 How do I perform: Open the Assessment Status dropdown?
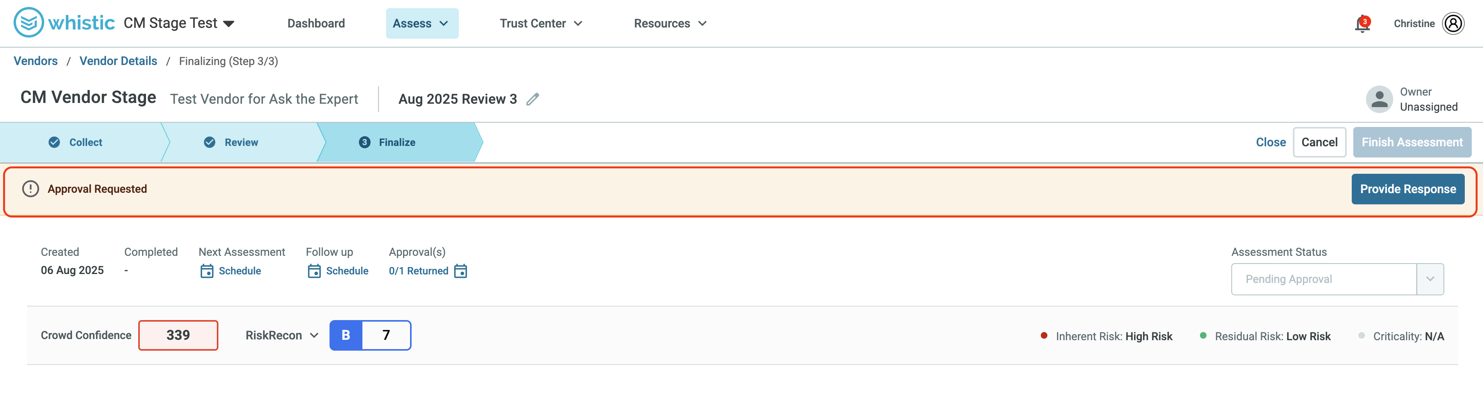click(1337, 279)
